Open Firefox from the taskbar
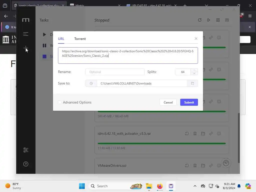The image size is (256, 192). tap(160, 186)
